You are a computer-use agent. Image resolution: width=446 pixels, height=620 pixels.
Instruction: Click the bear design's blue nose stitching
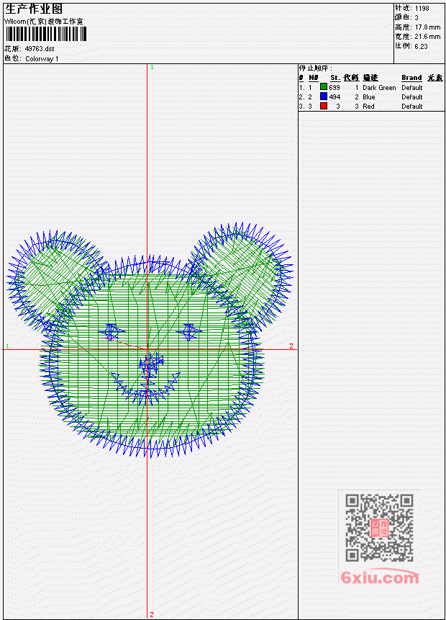150,366
